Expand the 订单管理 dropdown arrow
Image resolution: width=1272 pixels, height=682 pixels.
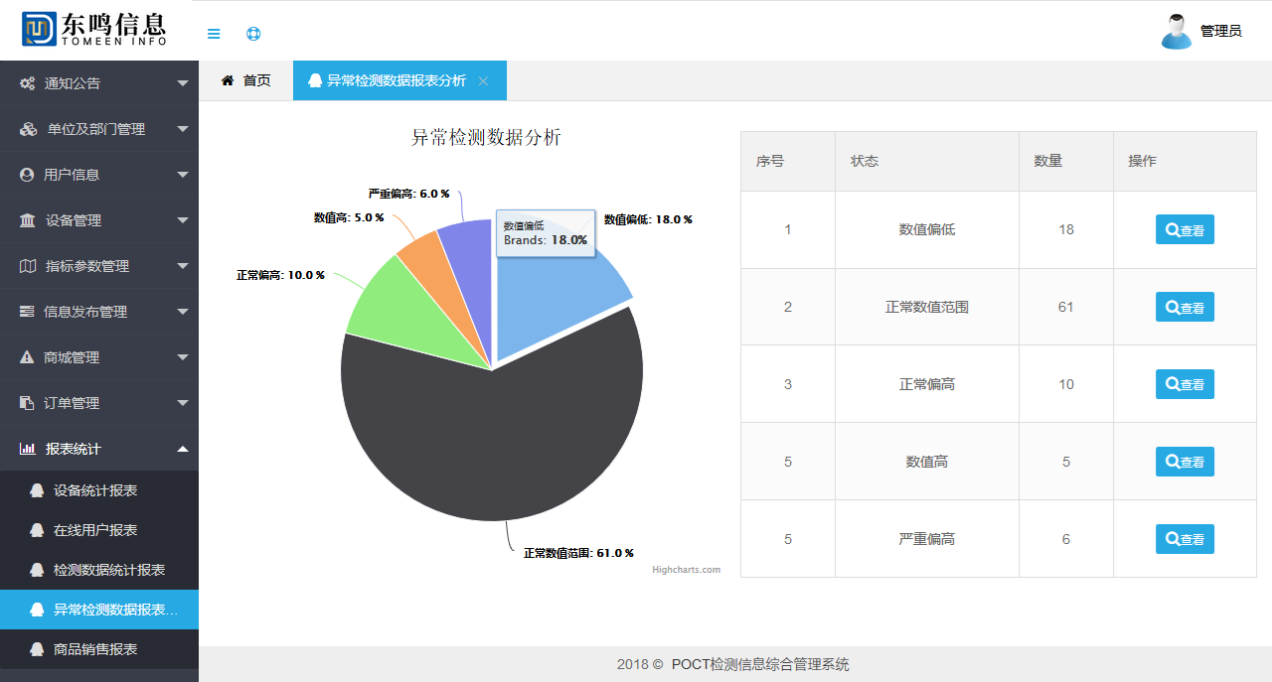(182, 403)
